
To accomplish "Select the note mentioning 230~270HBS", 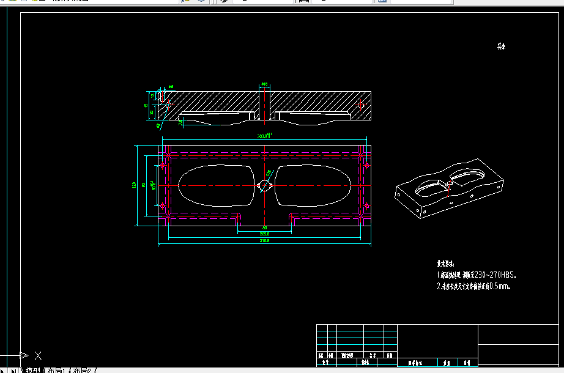I will point(477,275).
